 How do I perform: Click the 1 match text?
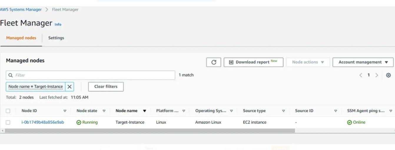point(186,75)
